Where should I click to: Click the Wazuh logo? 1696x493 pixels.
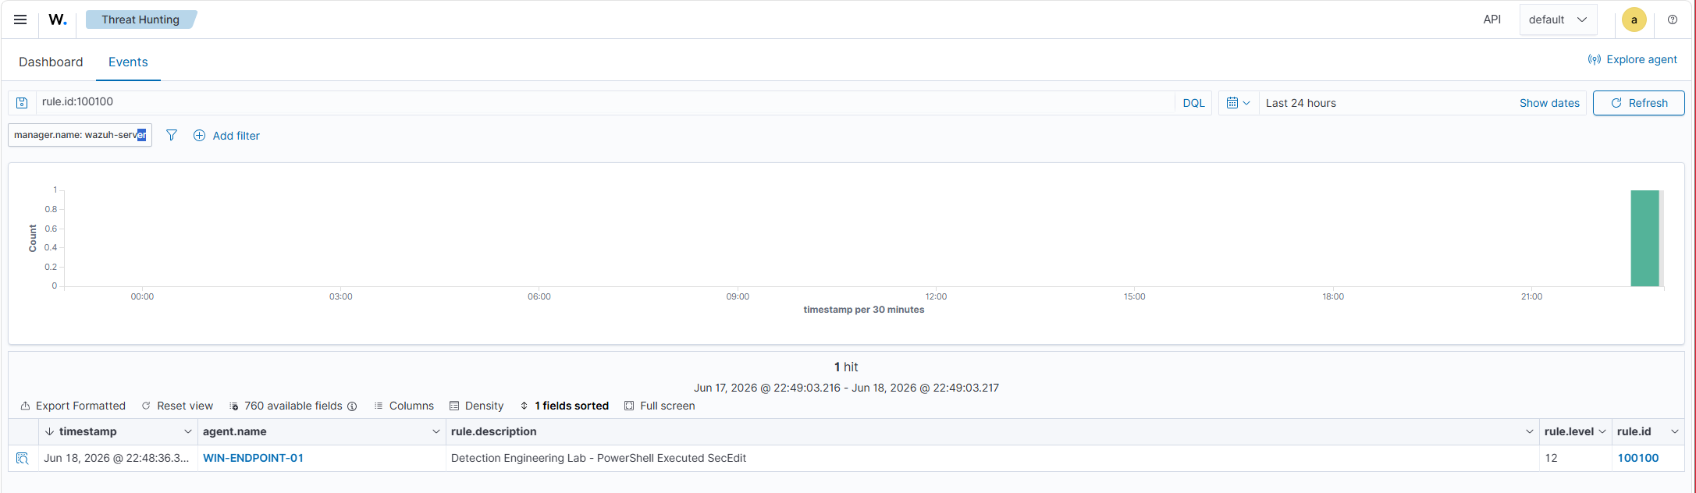coord(58,20)
